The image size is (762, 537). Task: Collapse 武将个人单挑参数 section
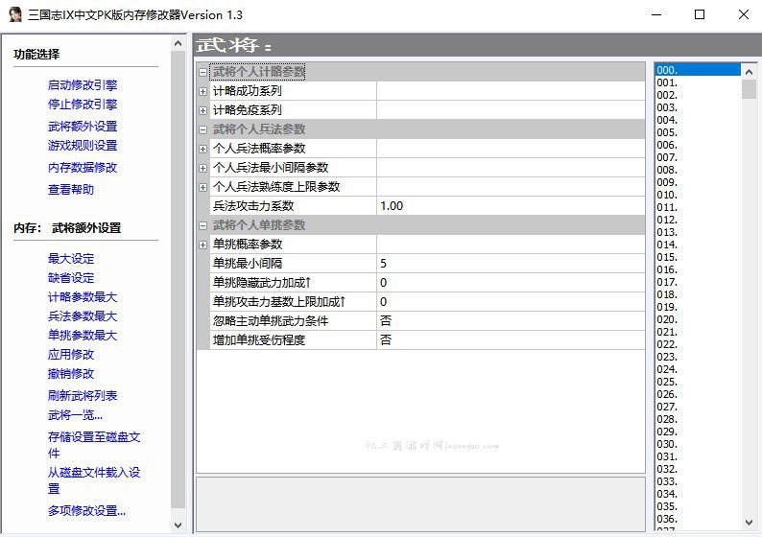(202, 225)
